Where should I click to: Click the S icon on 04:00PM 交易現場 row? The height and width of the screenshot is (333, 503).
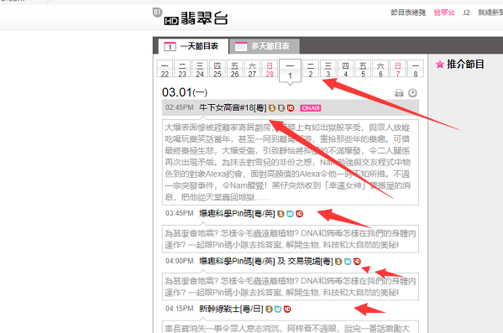(338, 262)
